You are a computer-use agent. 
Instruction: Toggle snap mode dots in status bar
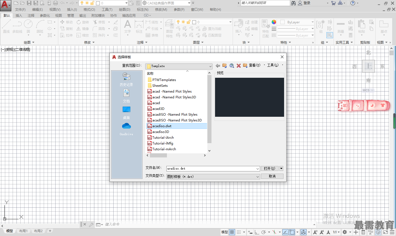click(239, 232)
